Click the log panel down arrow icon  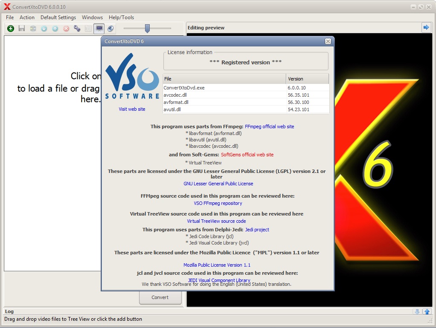click(x=417, y=312)
